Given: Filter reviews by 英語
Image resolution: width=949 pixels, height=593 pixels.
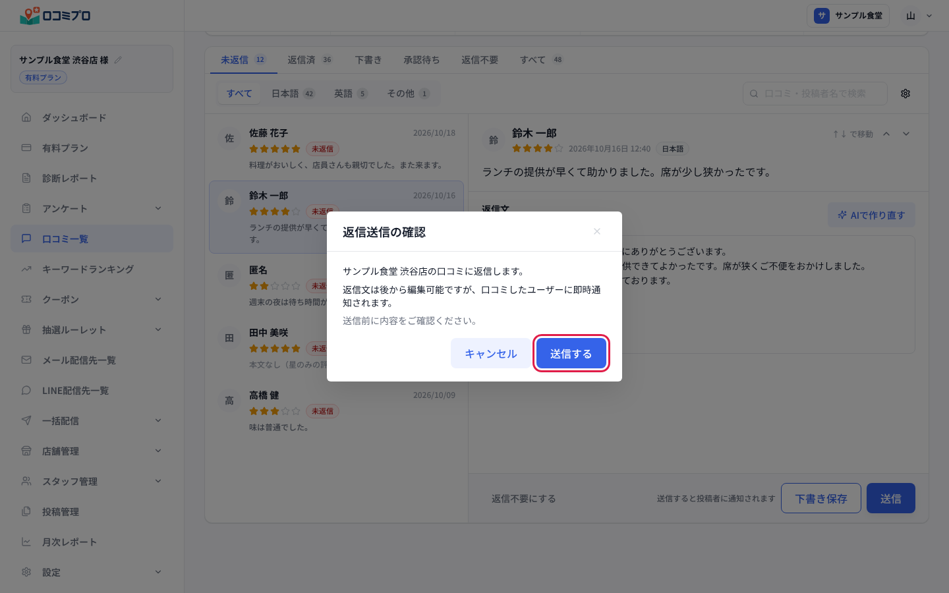Looking at the screenshot, I should tap(351, 94).
